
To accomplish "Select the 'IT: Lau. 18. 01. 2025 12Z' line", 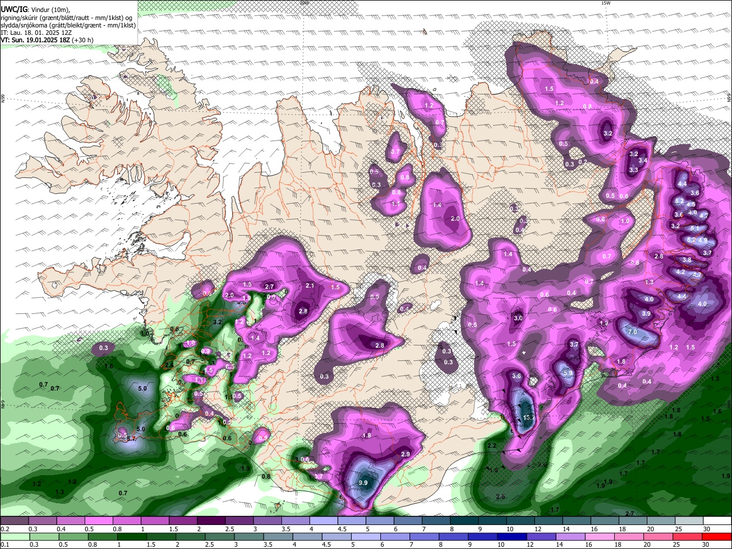I will 36,33.
